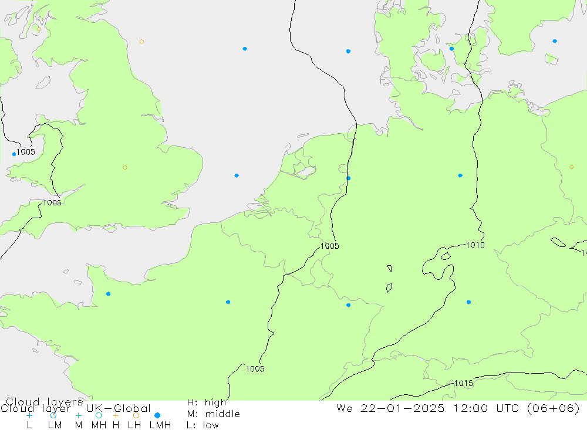Click the 'L: low' legend text
587x430 pixels.
tap(203, 425)
